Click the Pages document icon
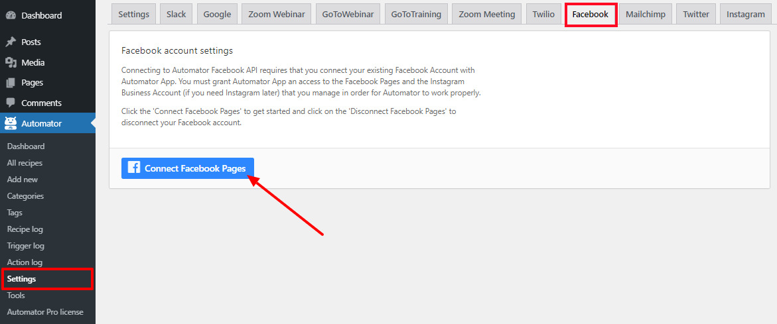Viewport: 777px width, 324px height. [x=11, y=83]
